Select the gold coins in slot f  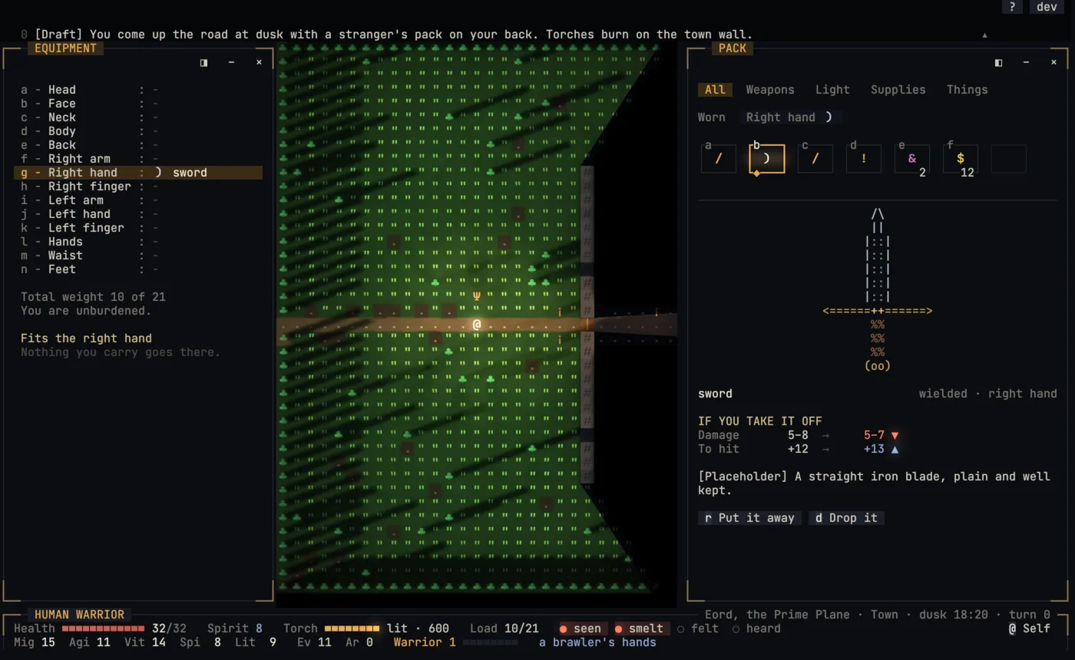961,159
